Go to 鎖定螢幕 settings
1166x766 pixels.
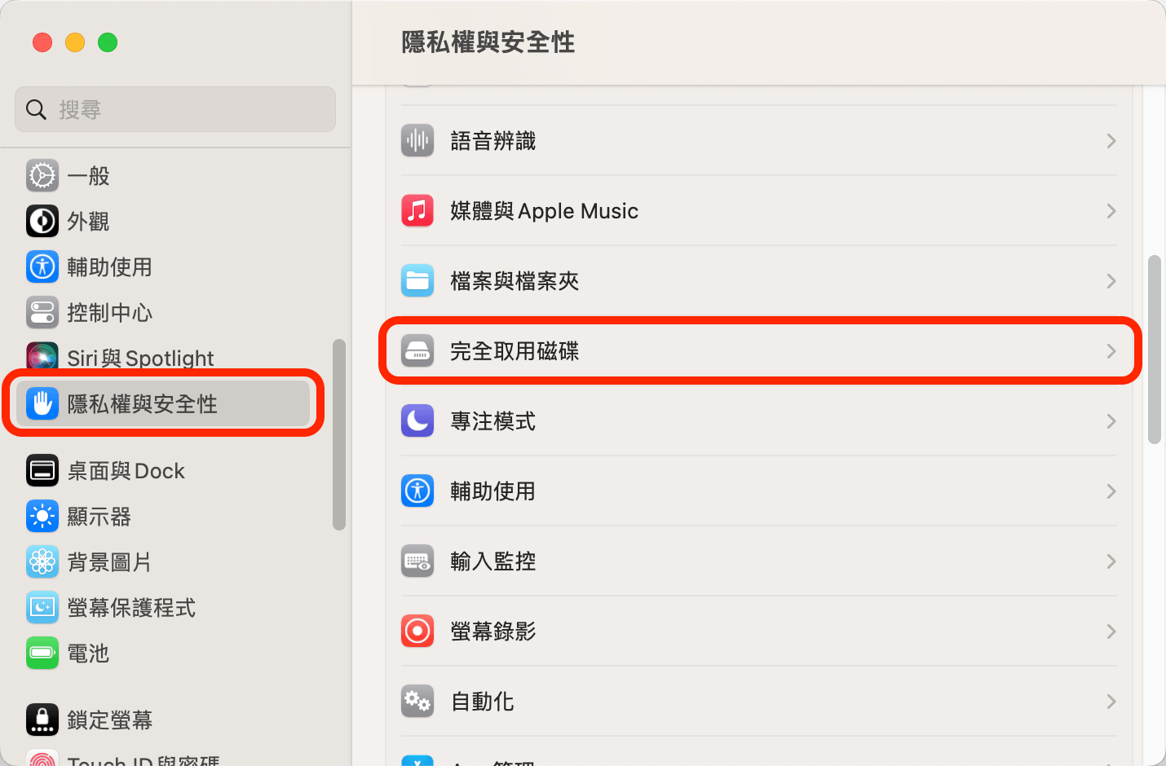point(109,720)
